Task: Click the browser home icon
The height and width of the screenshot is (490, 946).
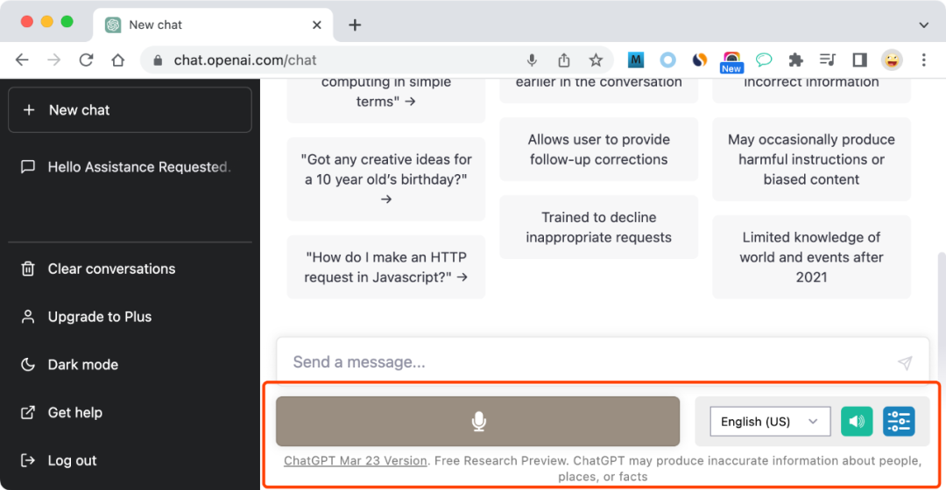Action: tap(118, 59)
